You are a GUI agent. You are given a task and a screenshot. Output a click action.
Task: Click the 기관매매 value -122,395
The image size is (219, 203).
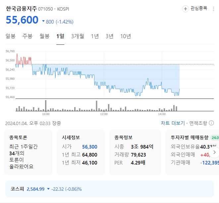click(x=209, y=163)
